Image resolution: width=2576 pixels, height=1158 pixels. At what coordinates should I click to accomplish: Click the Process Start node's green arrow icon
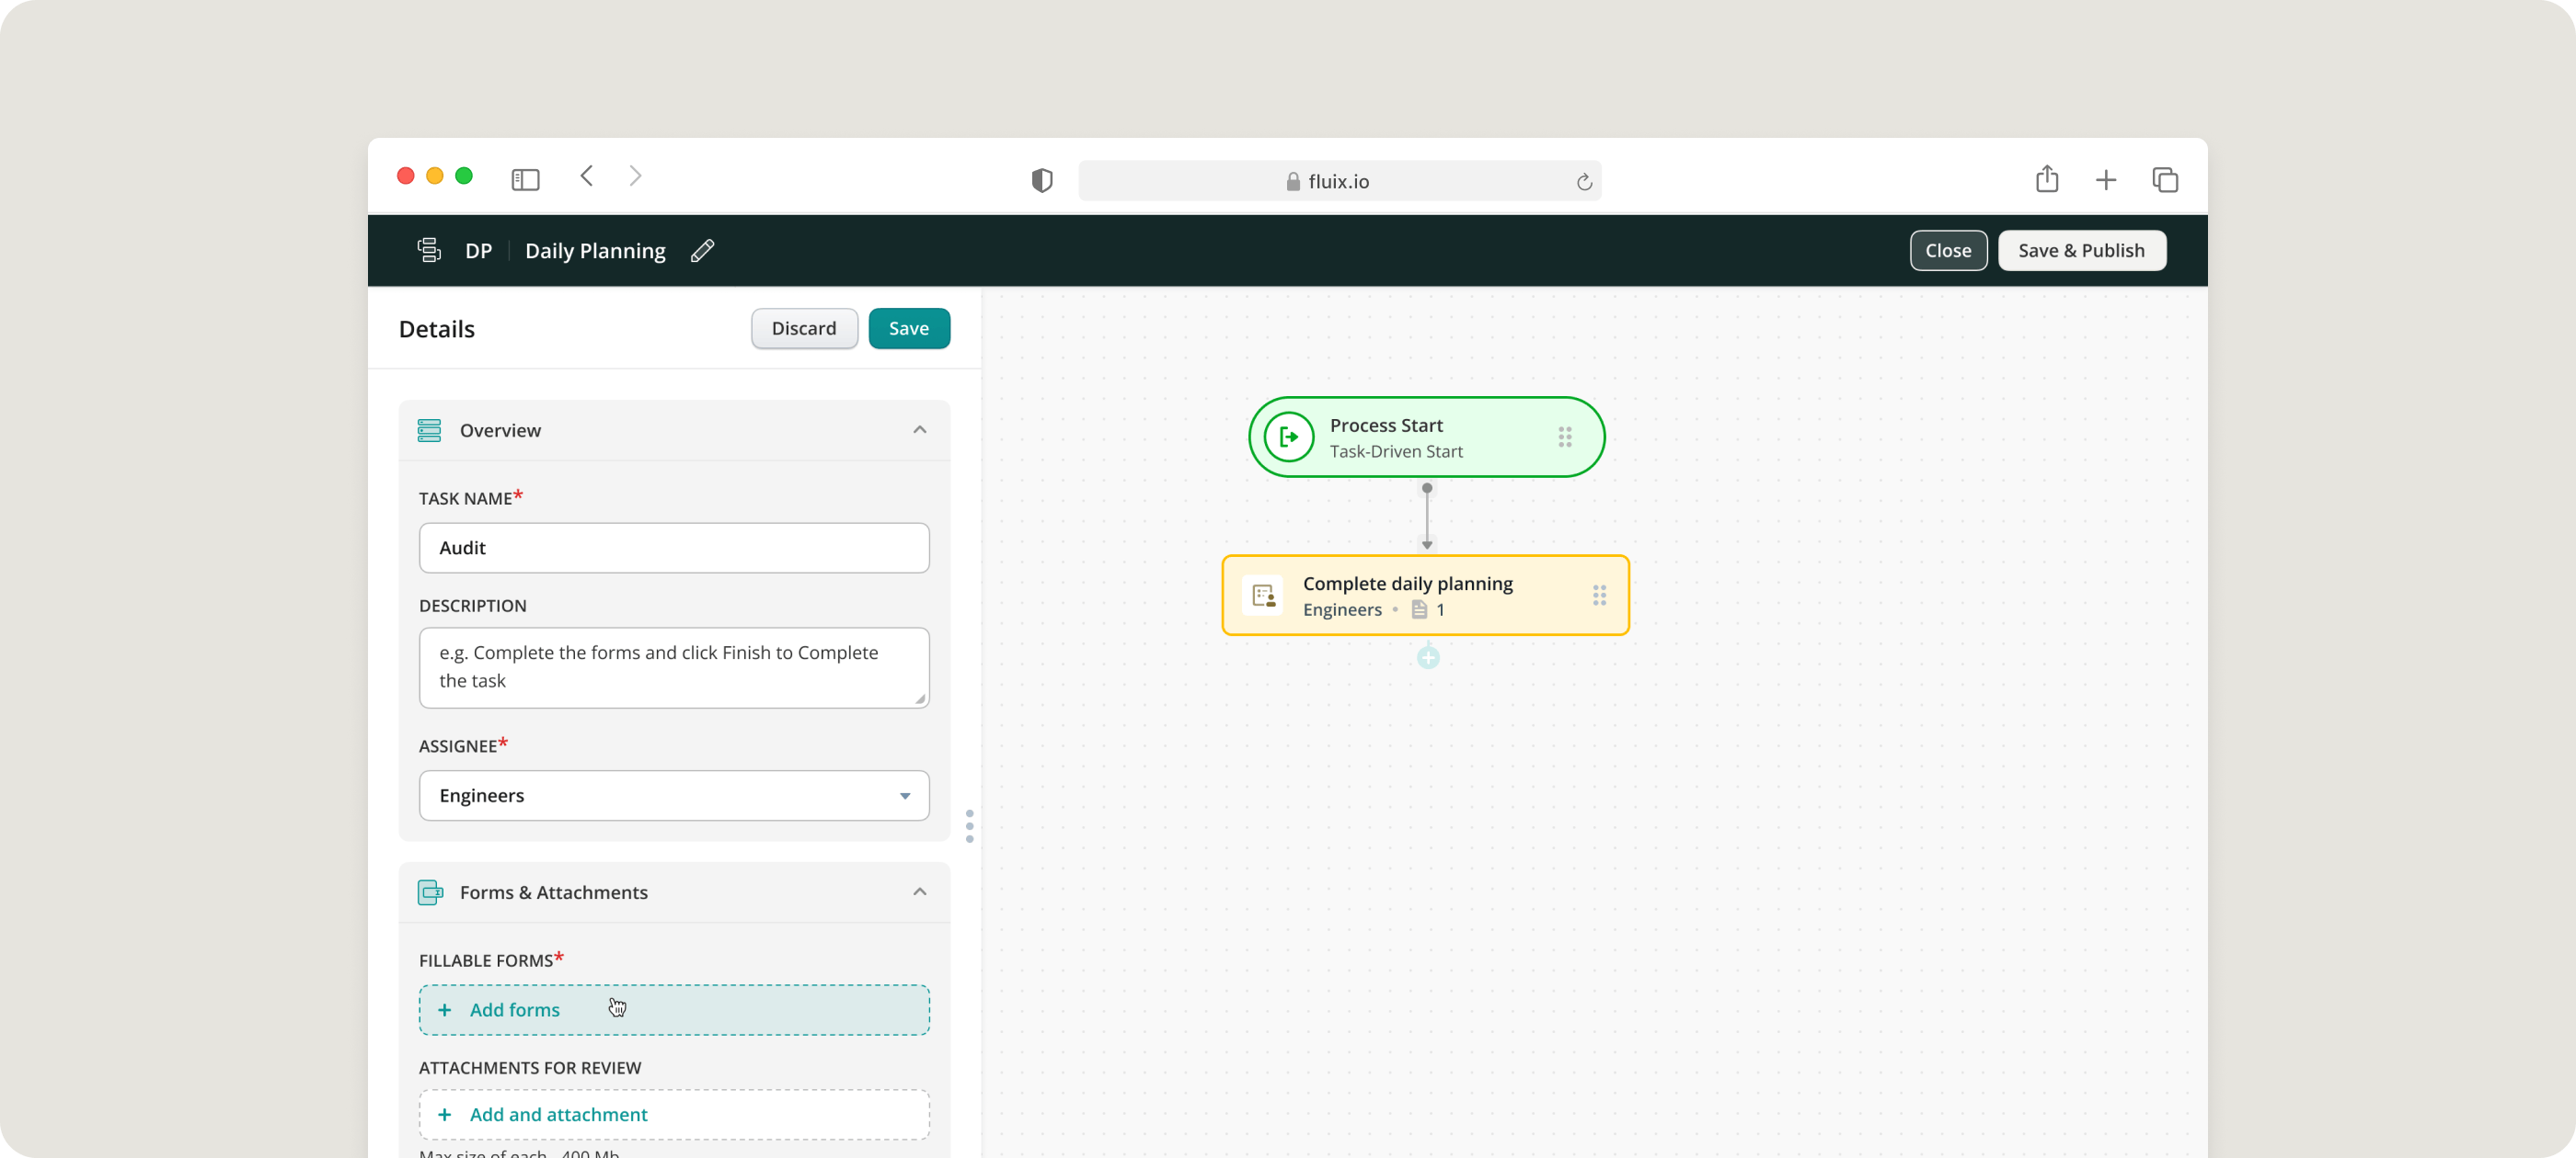(x=1288, y=437)
